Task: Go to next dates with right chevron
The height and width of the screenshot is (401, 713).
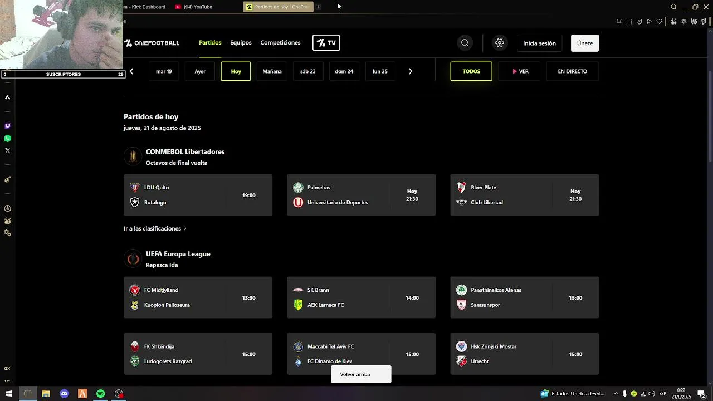Action: [x=411, y=71]
